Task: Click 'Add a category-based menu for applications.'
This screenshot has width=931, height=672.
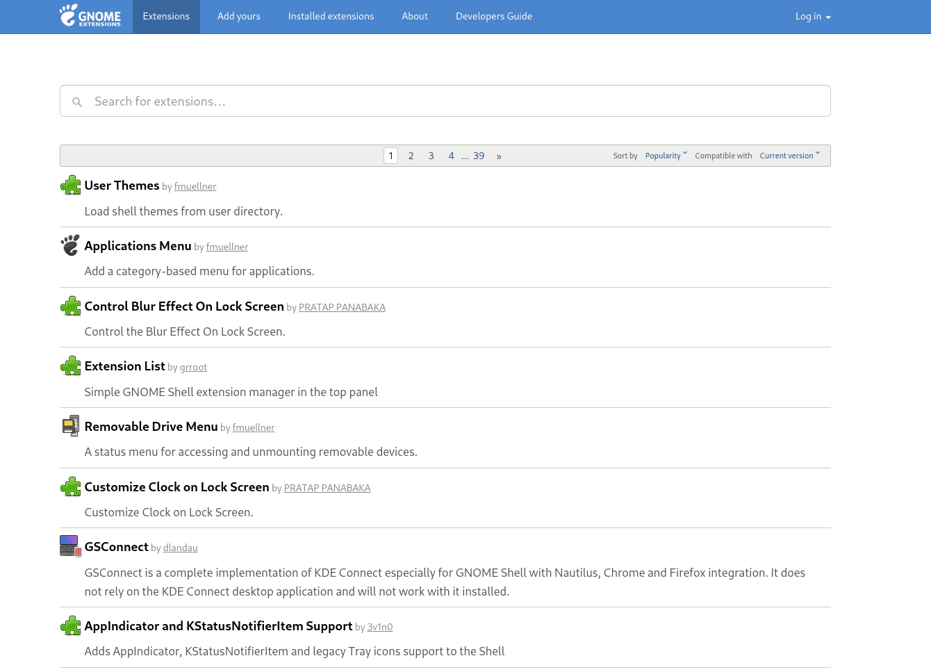Action: [199, 271]
